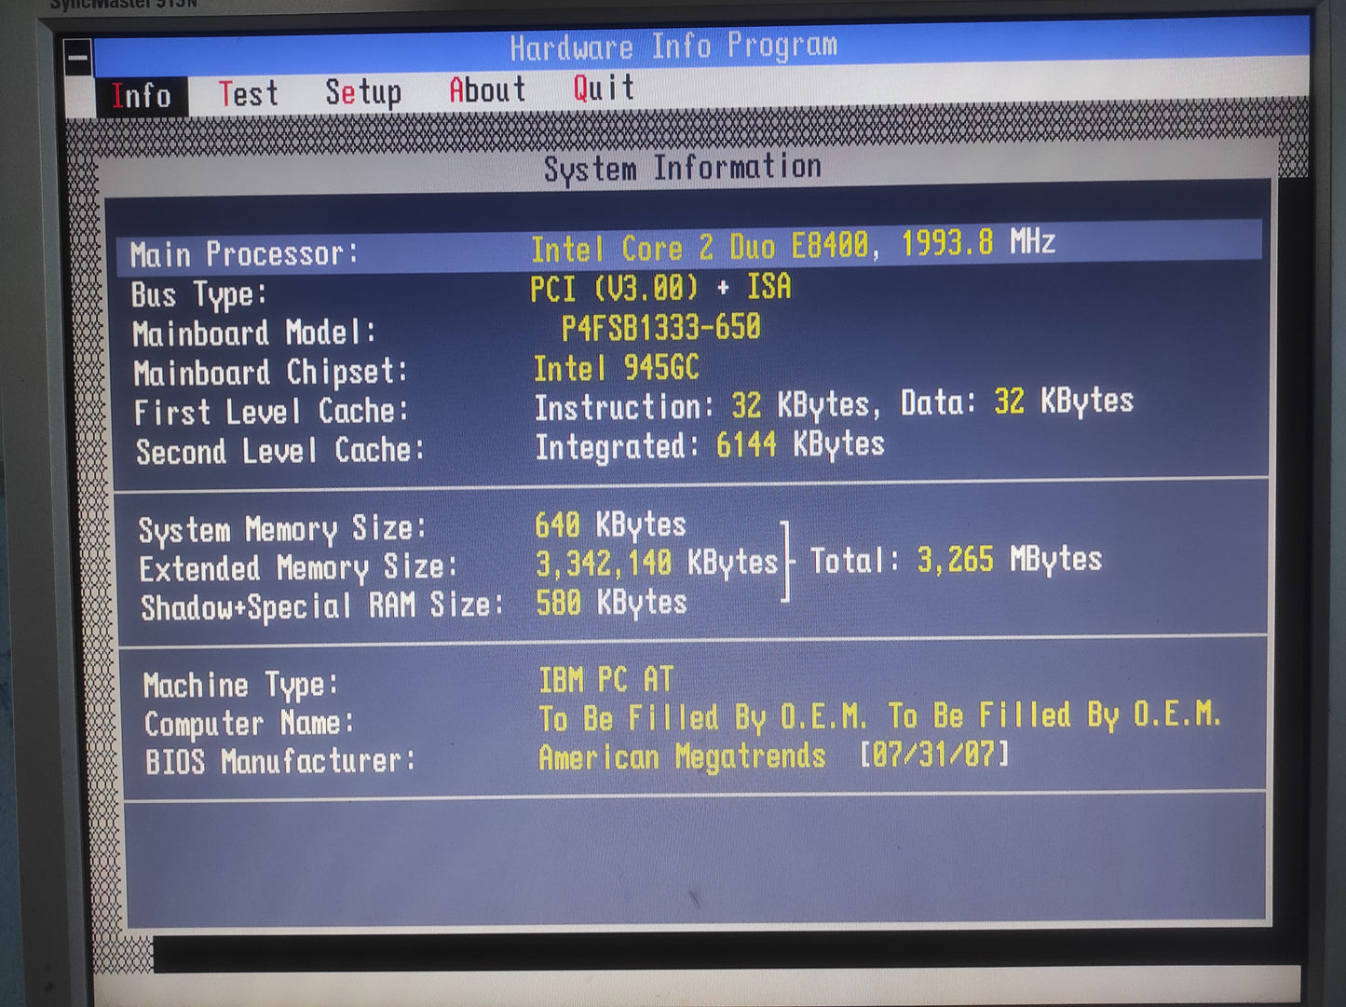This screenshot has width=1346, height=1007.
Task: Select the Mainboard Chipset Intel 945GC entry
Action: pos(616,369)
